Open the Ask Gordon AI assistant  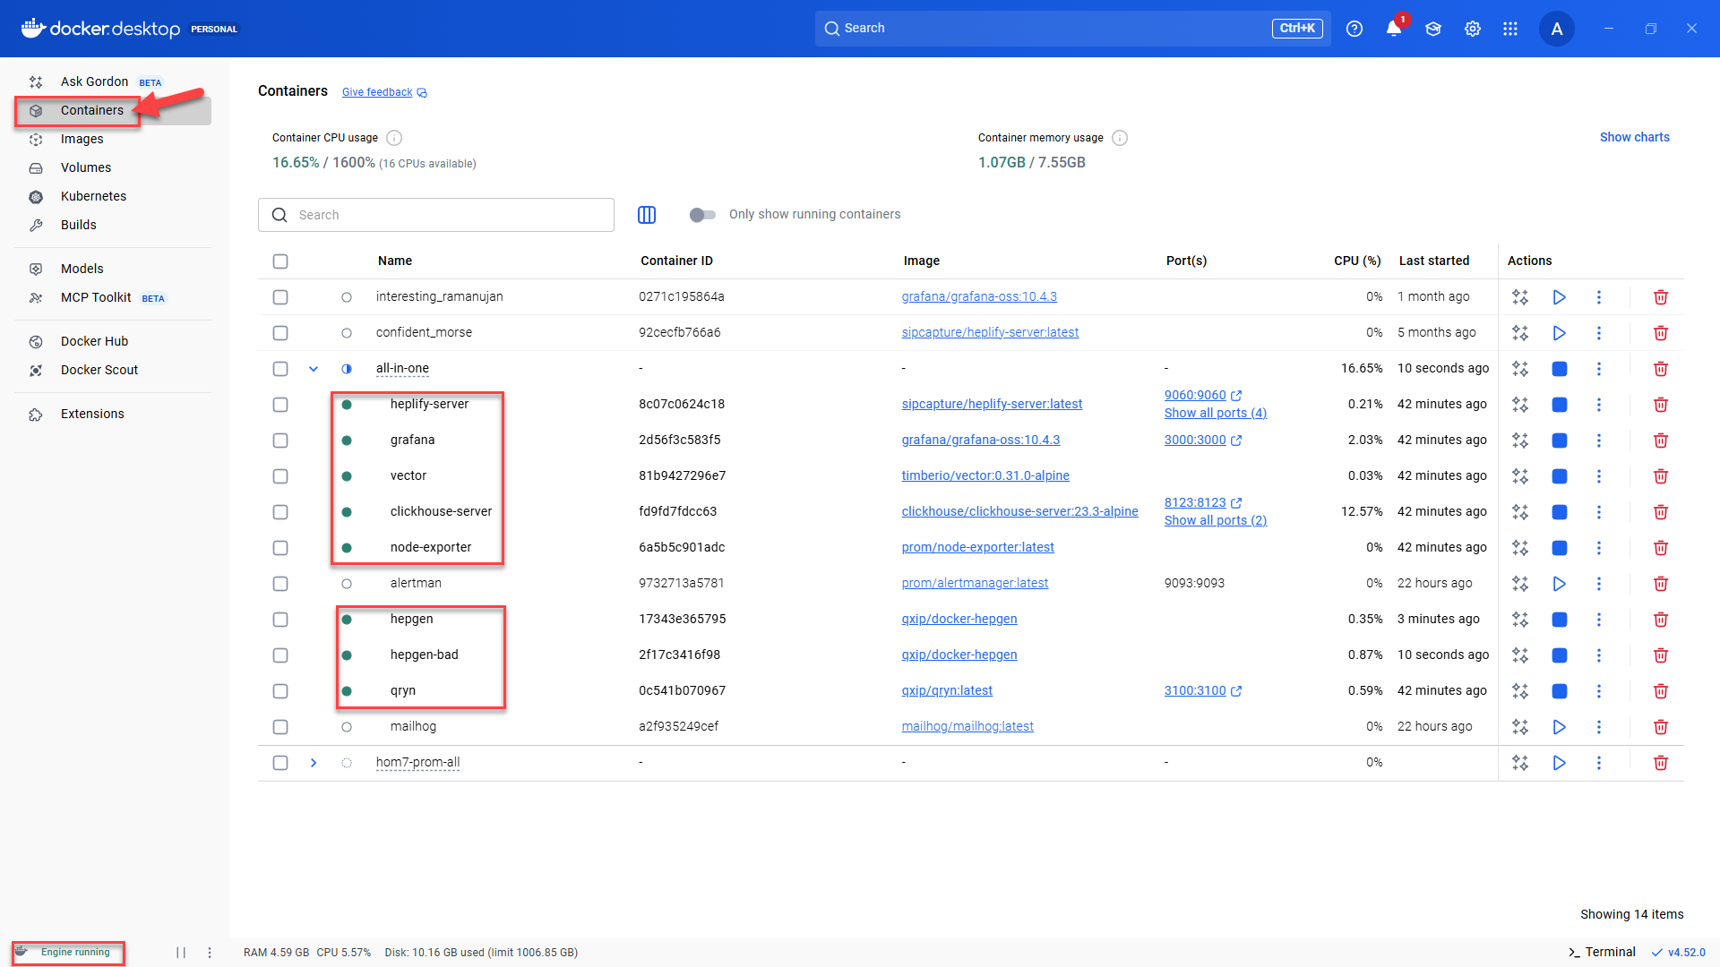[94, 81]
